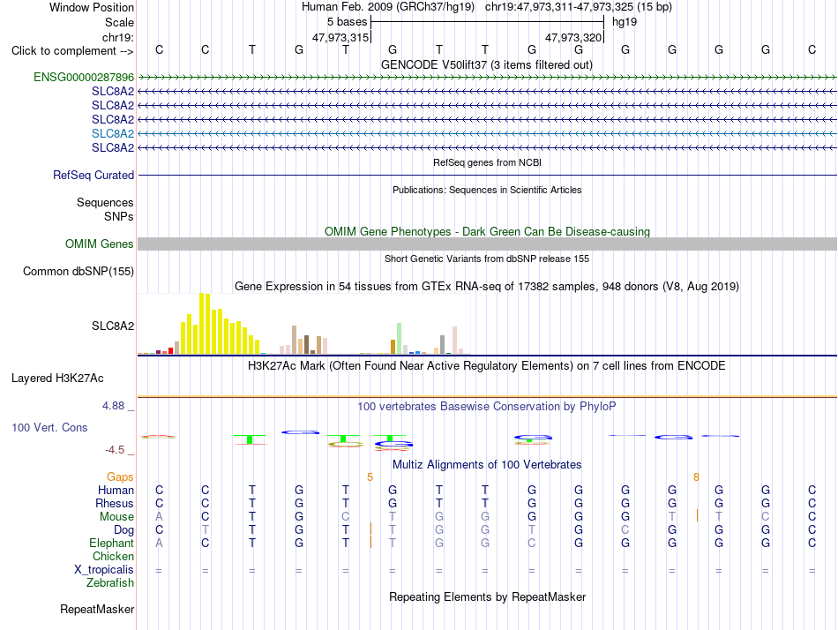Click the light green bar in the GTEx chart
This screenshot has width=838, height=630.
(x=399, y=339)
